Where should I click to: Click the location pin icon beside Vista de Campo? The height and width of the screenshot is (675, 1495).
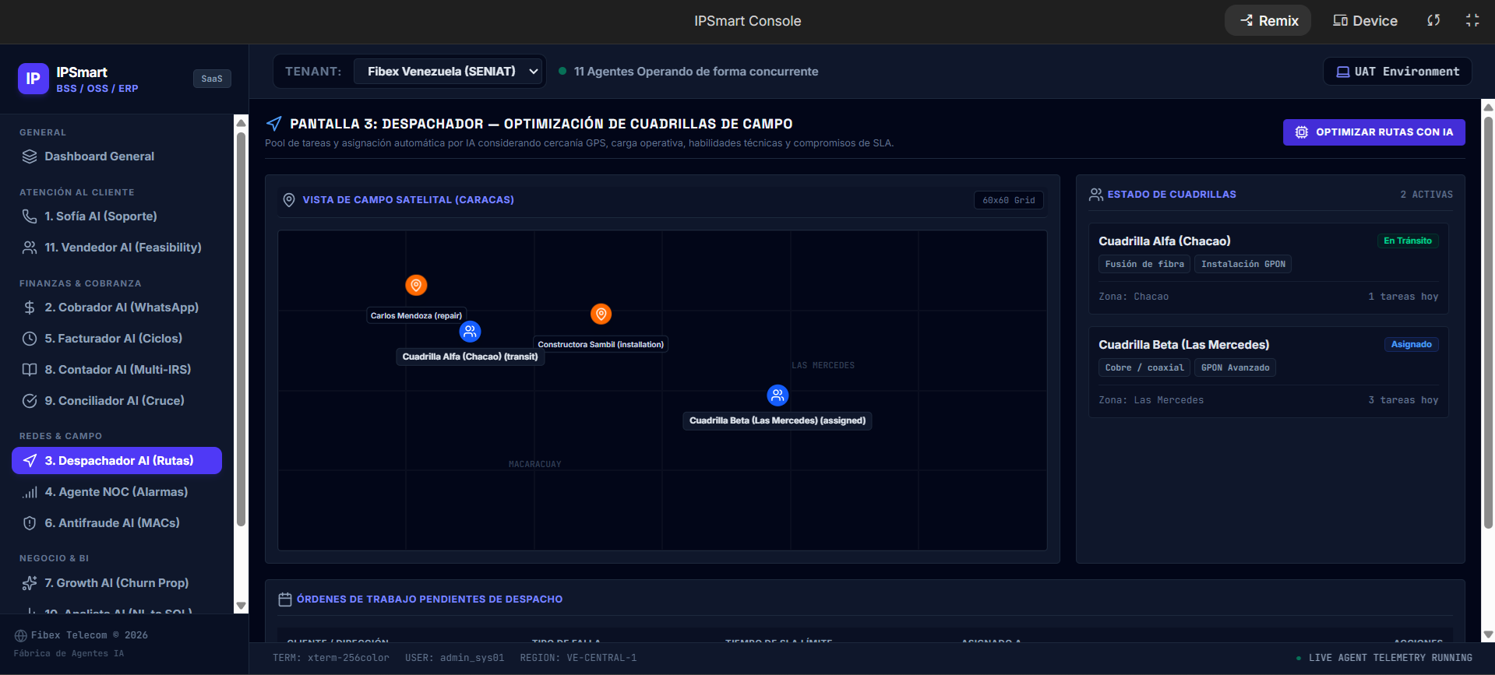(289, 200)
